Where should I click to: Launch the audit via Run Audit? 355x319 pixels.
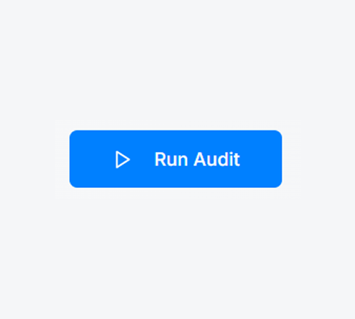coord(176,159)
